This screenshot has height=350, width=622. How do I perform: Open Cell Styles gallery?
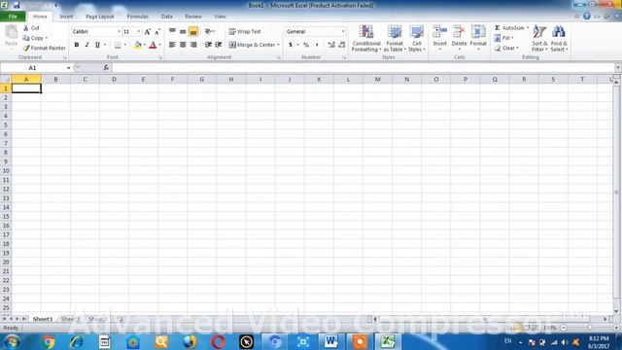click(x=417, y=38)
